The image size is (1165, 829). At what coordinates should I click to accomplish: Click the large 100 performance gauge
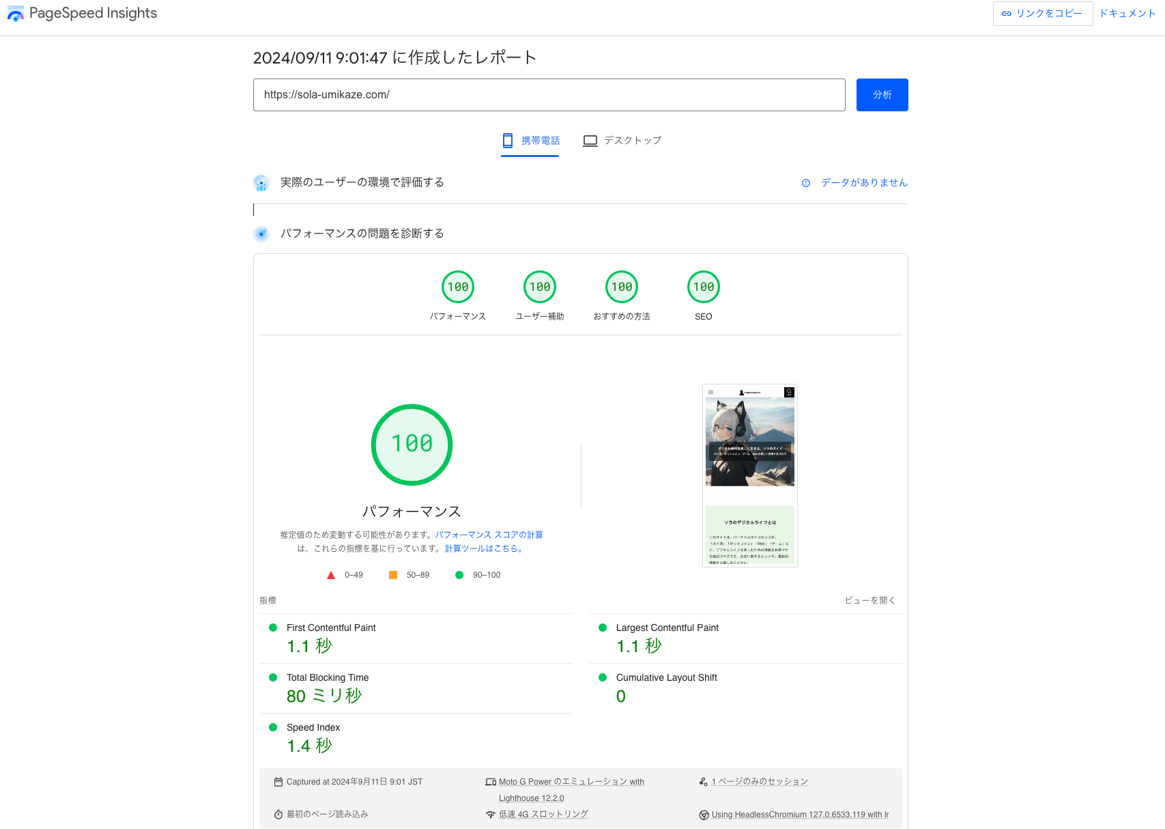412,445
